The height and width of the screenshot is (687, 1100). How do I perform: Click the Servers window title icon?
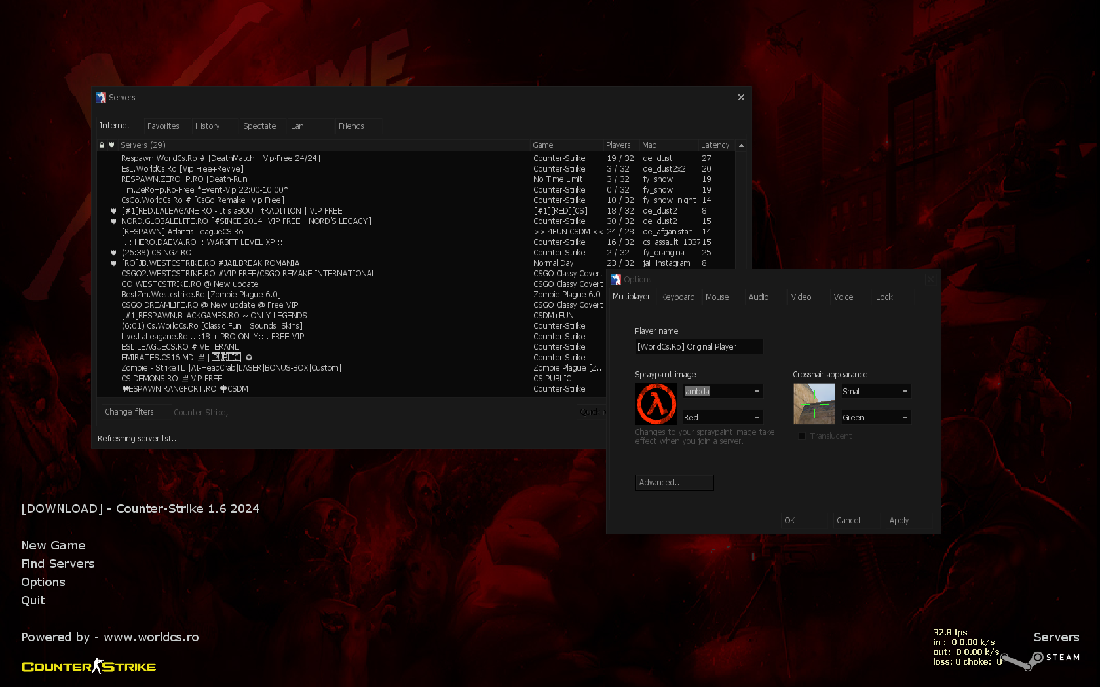pyautogui.click(x=101, y=98)
